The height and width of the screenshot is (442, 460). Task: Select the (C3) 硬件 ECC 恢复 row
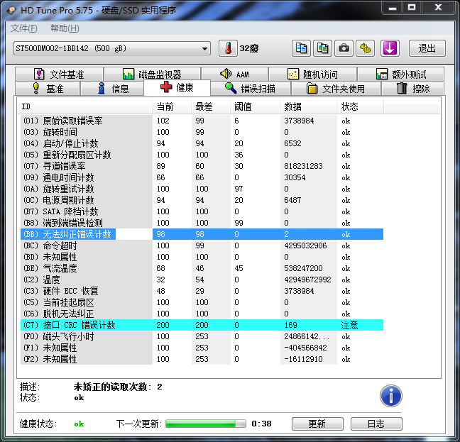tap(202, 291)
